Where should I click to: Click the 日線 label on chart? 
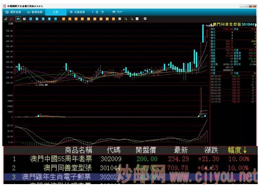[11, 24]
